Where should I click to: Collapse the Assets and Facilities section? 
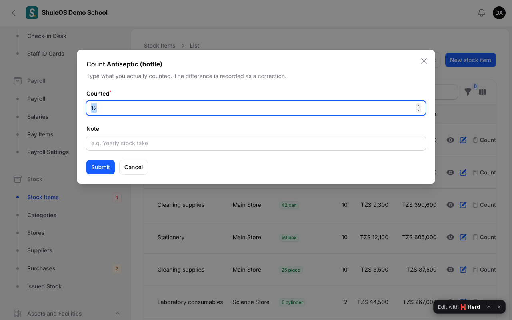point(118,313)
